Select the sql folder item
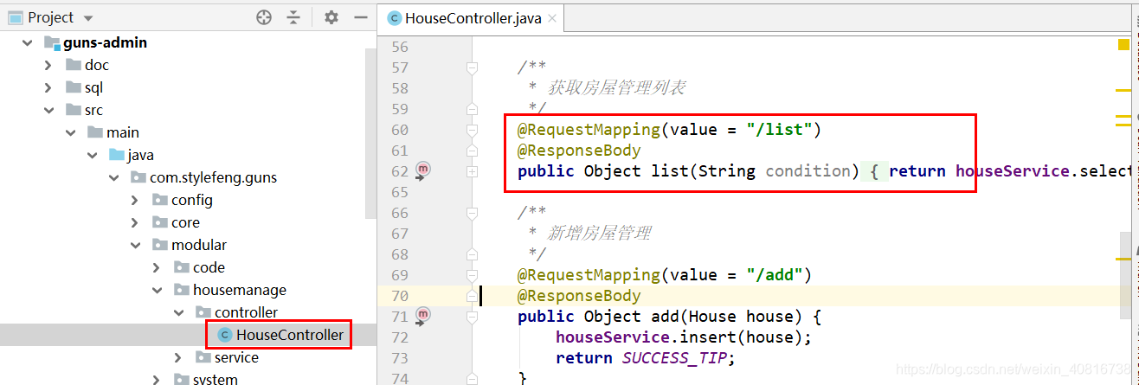Viewport: 1139px width, 385px height. point(93,87)
